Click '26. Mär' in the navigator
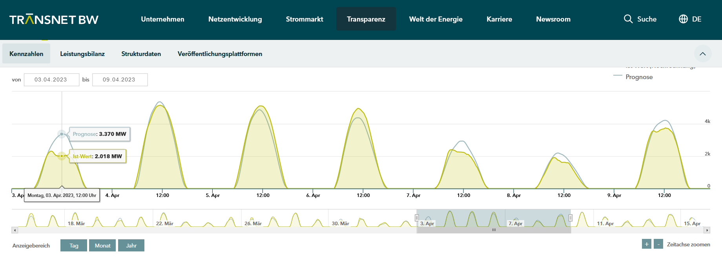The height and width of the screenshot is (262, 722). pos(253,223)
